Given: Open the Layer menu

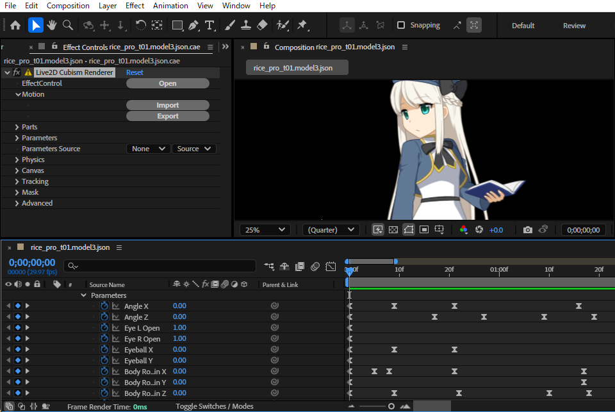Looking at the screenshot, I should pyautogui.click(x=108, y=6).
